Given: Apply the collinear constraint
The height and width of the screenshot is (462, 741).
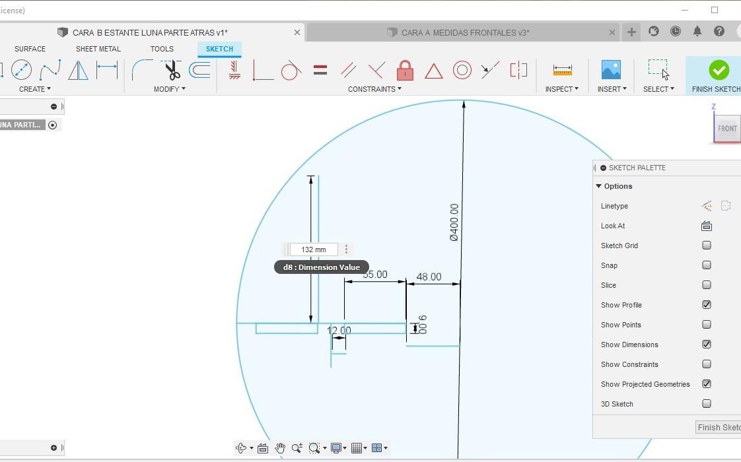Looking at the screenshot, I should click(490, 70).
